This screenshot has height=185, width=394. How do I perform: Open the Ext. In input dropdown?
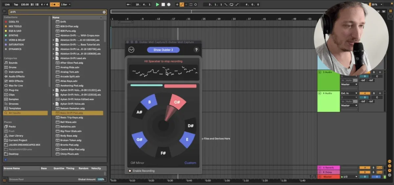[x=349, y=93]
